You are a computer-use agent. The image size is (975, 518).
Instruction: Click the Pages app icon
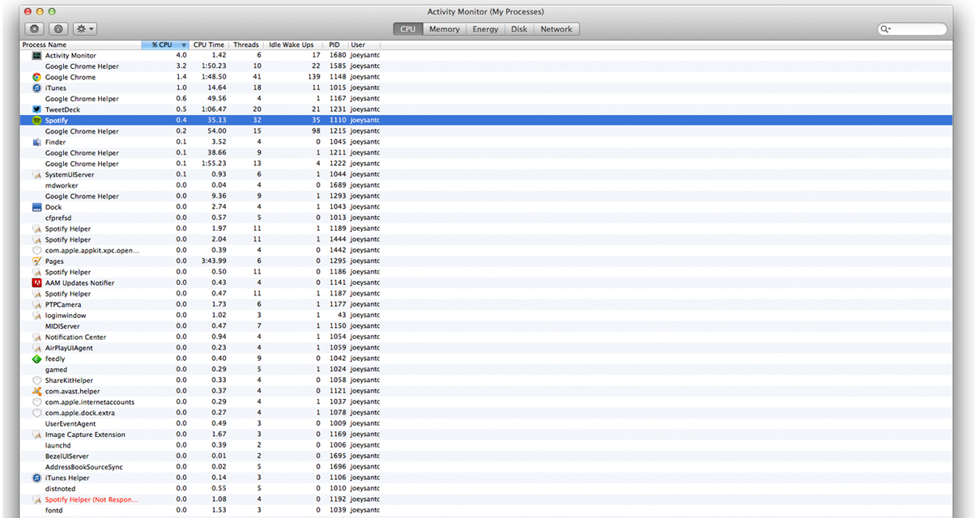pyautogui.click(x=36, y=261)
